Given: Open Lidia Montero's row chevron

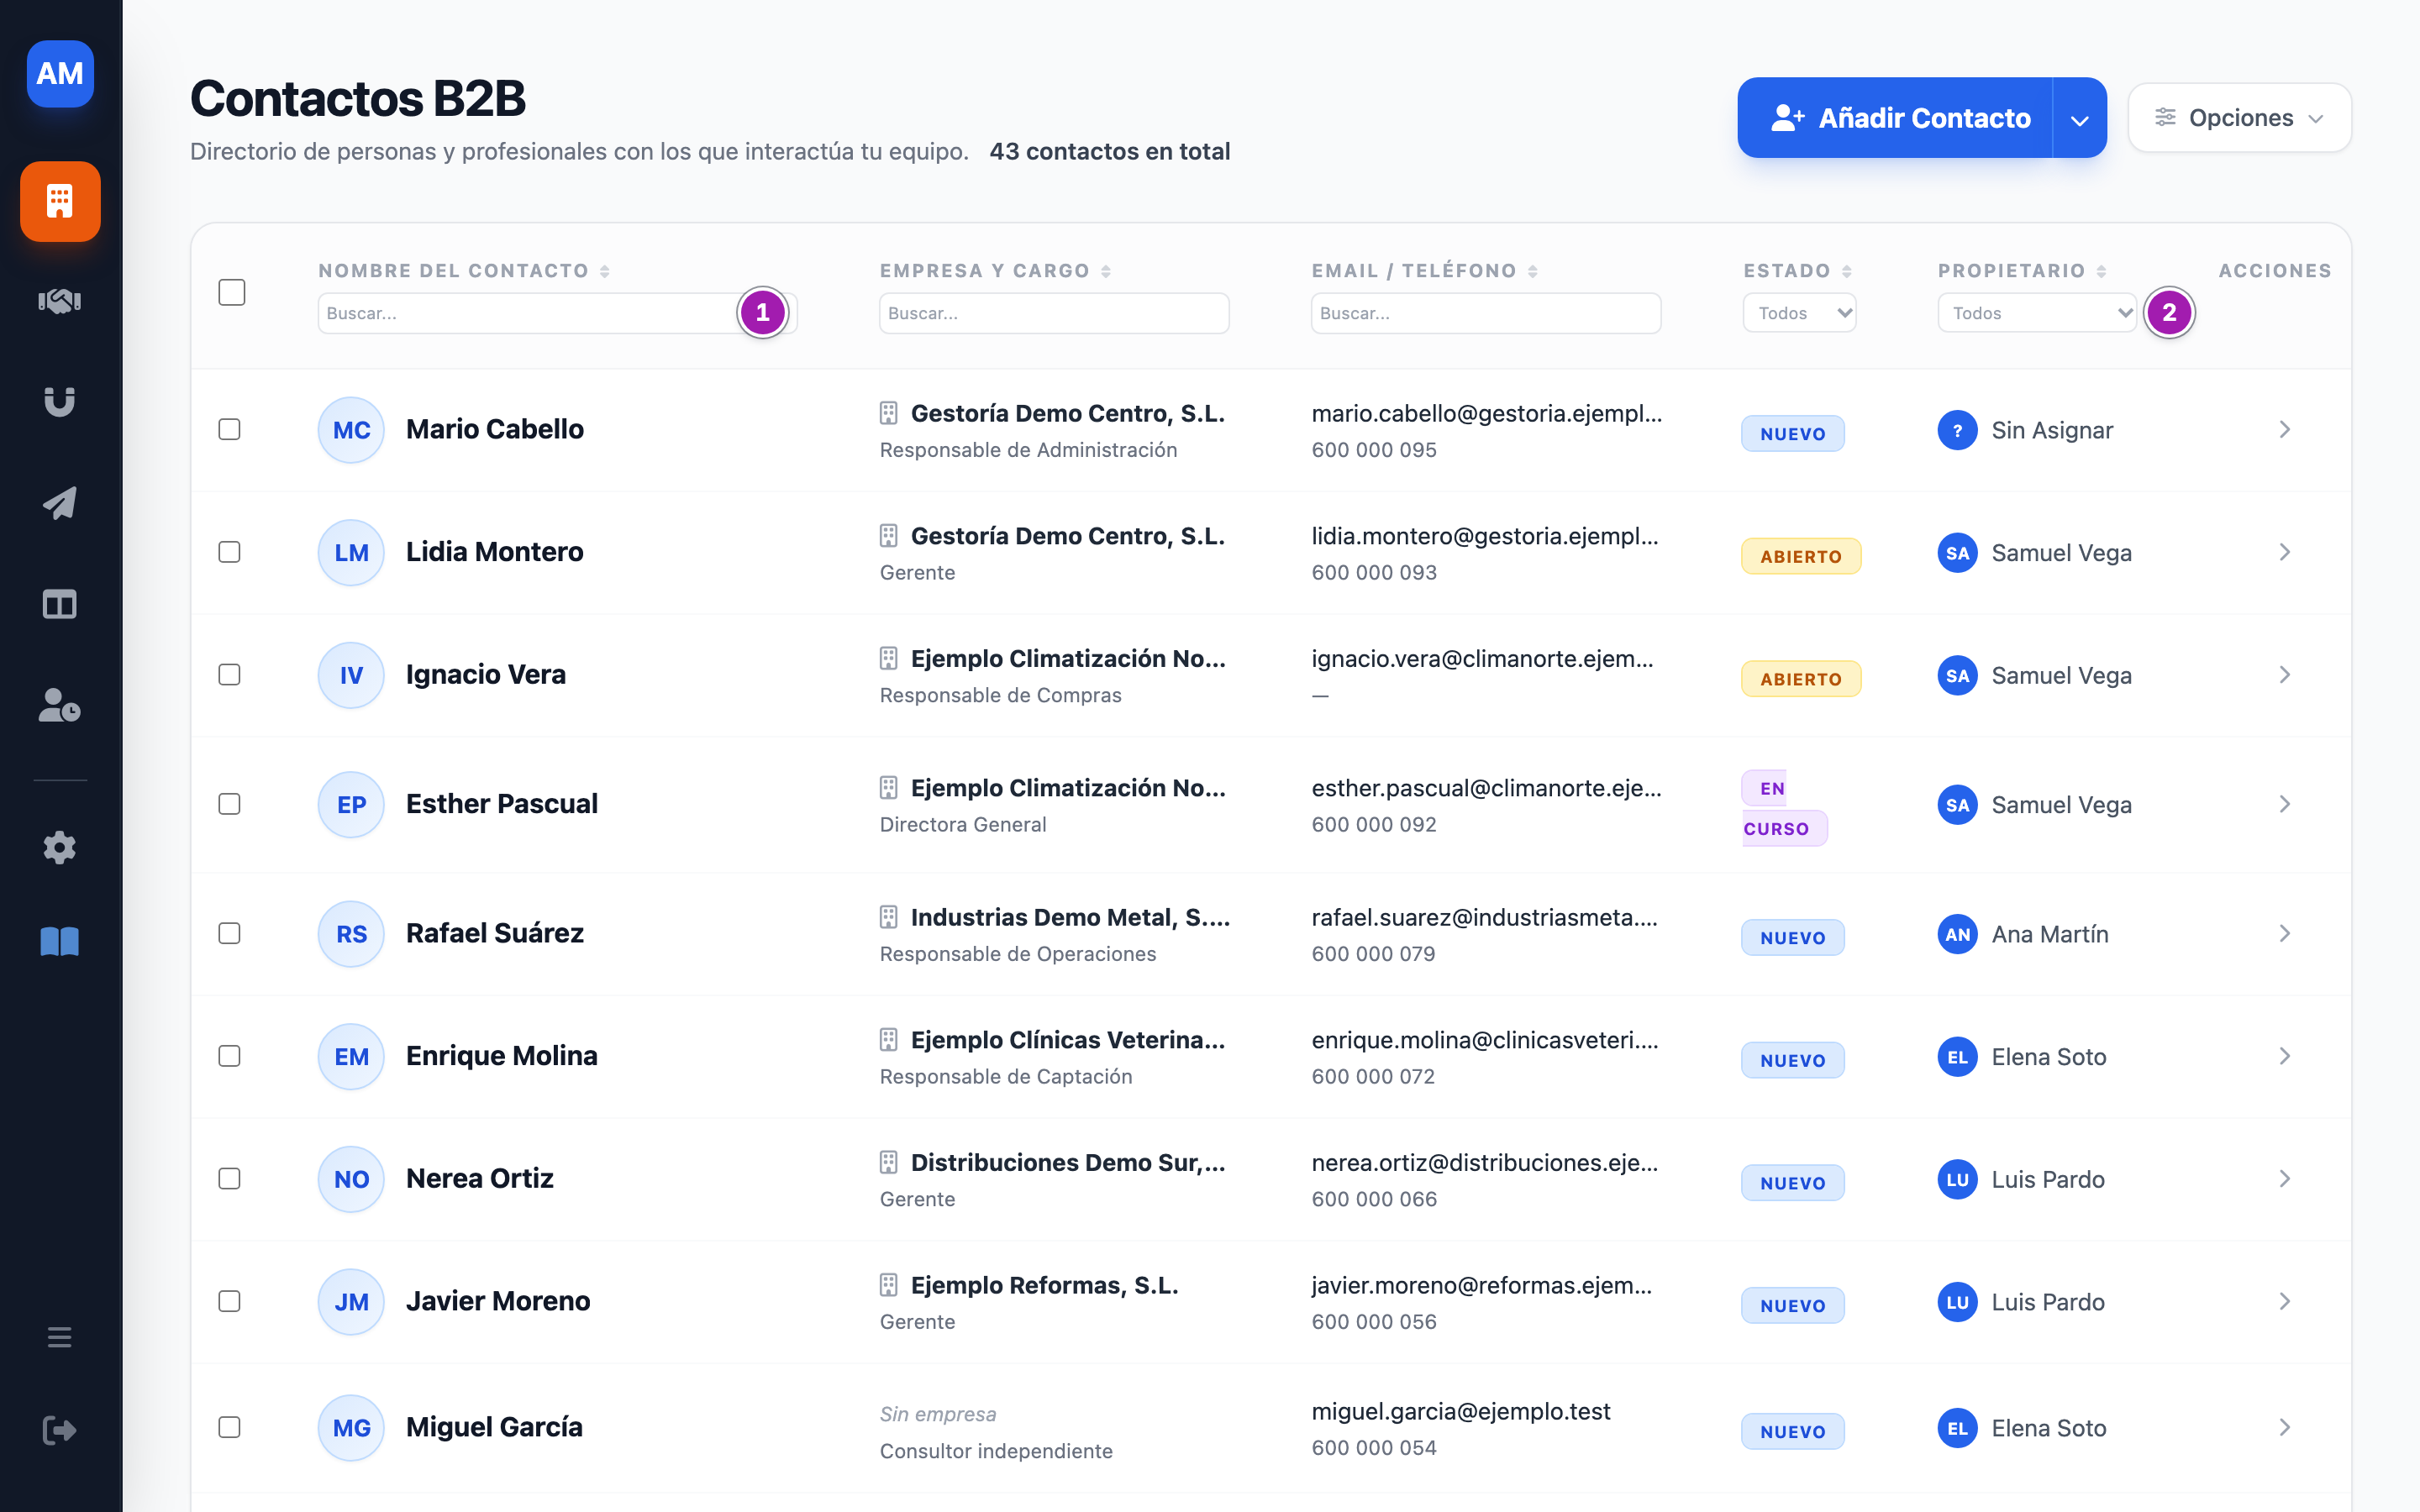Looking at the screenshot, I should coord(2285,552).
